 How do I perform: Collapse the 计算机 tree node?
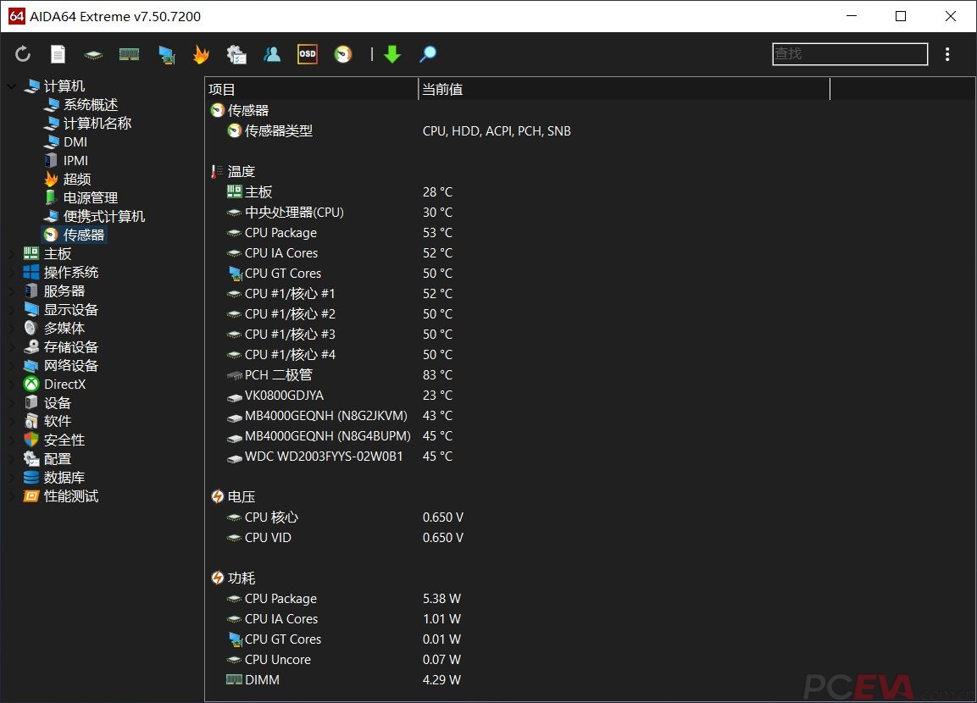[x=12, y=86]
